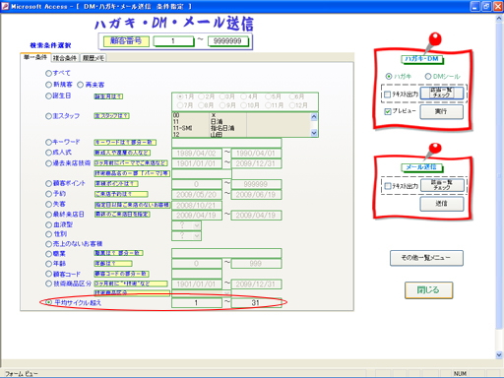Select the 再来客 radio option

tap(81, 85)
